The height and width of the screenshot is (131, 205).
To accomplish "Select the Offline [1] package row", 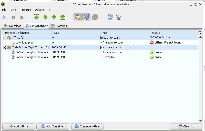I will (x=100, y=38).
